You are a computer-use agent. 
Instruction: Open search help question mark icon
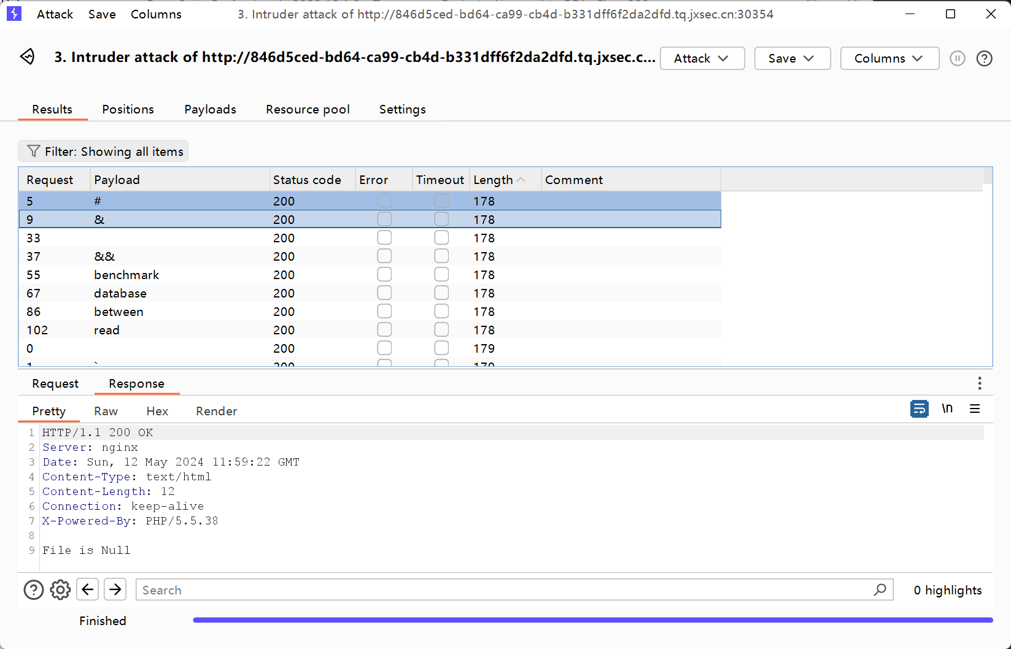click(x=34, y=589)
